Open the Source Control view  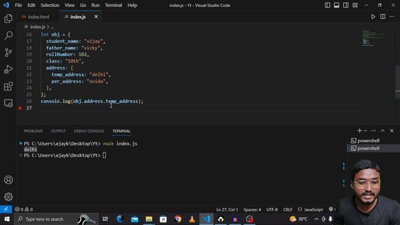tap(8, 52)
